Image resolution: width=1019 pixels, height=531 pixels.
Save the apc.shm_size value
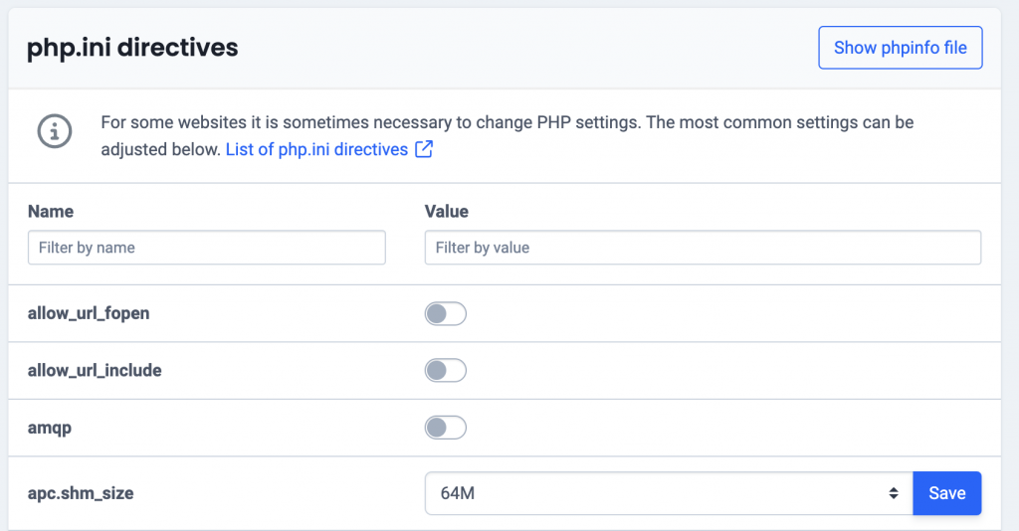point(947,493)
